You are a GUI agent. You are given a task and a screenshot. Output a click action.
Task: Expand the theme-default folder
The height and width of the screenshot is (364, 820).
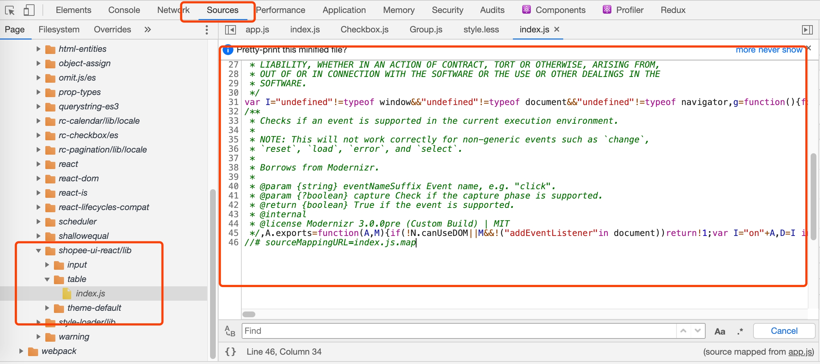(47, 308)
